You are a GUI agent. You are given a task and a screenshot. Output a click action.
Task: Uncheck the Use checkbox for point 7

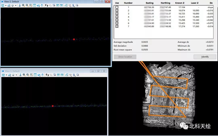coord(117,26)
